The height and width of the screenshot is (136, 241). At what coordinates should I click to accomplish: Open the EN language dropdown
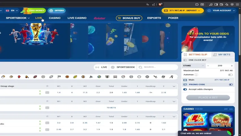point(12,10)
